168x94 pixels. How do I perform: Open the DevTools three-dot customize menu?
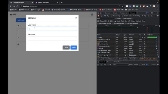click(155, 13)
